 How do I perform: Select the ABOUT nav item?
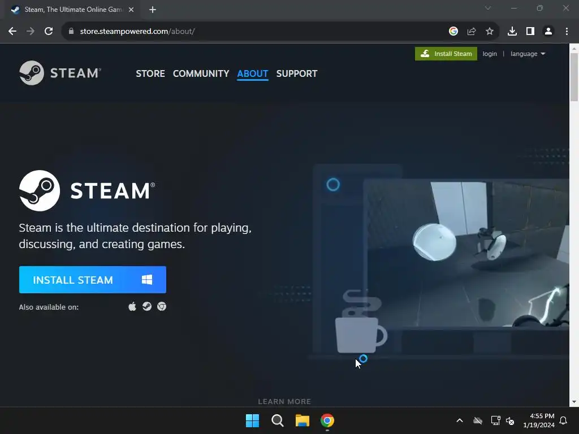tap(253, 74)
